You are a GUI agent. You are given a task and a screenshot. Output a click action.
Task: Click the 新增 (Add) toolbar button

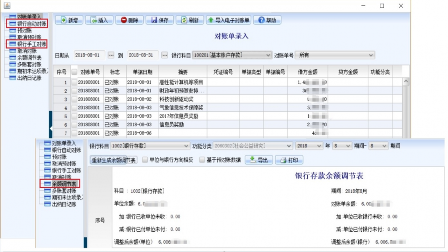click(69, 20)
